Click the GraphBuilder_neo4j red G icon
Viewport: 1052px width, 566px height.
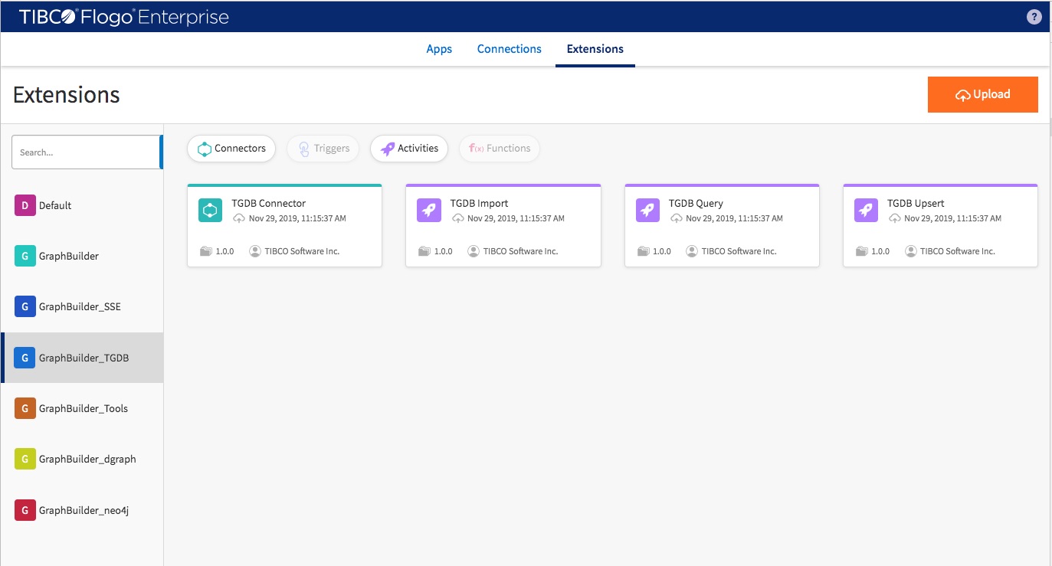(x=25, y=510)
